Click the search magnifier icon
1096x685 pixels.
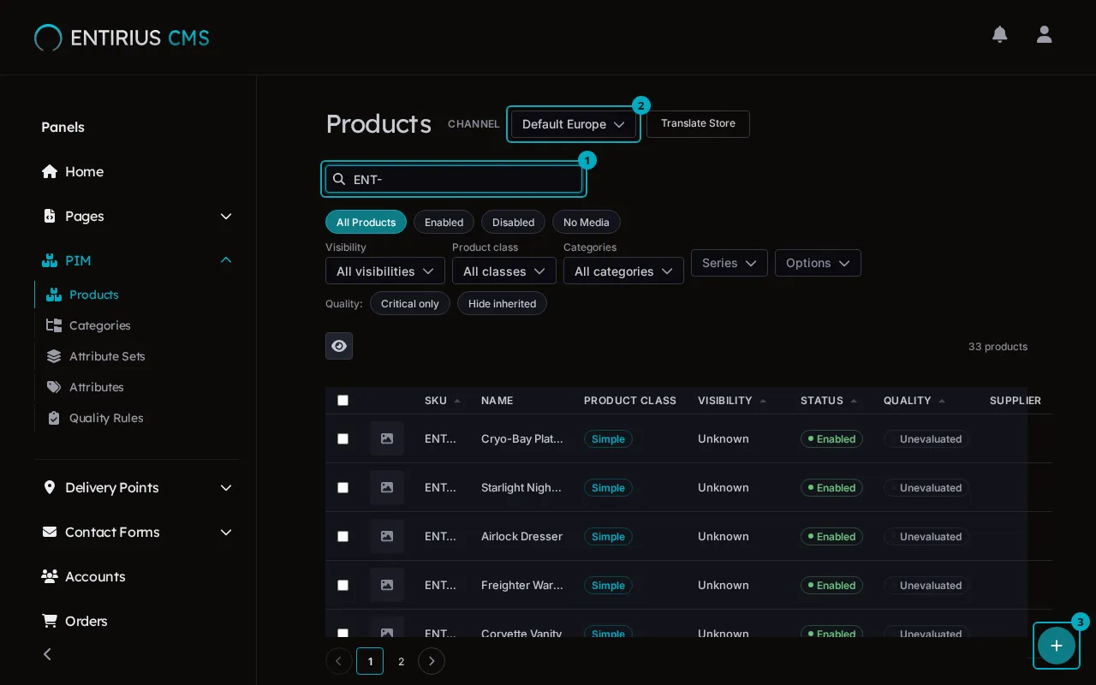click(339, 179)
